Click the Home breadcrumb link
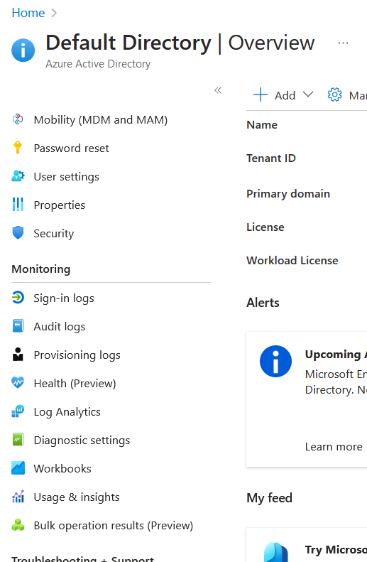367x562 pixels. 28,13
